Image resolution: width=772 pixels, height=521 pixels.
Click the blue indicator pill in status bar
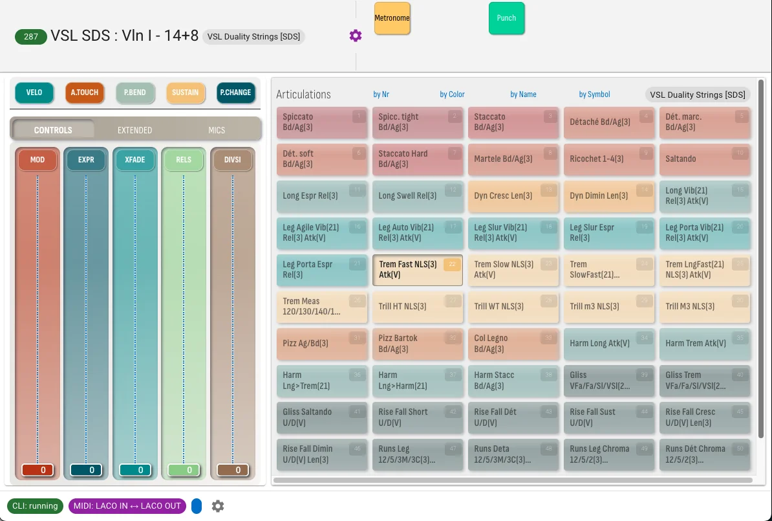tap(197, 505)
